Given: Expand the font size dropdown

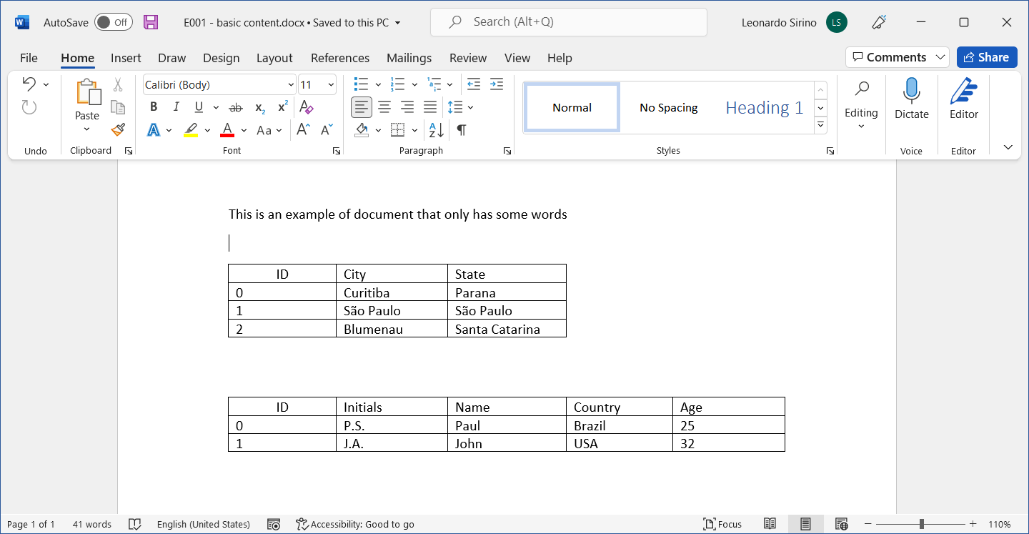Looking at the screenshot, I should pos(331,85).
